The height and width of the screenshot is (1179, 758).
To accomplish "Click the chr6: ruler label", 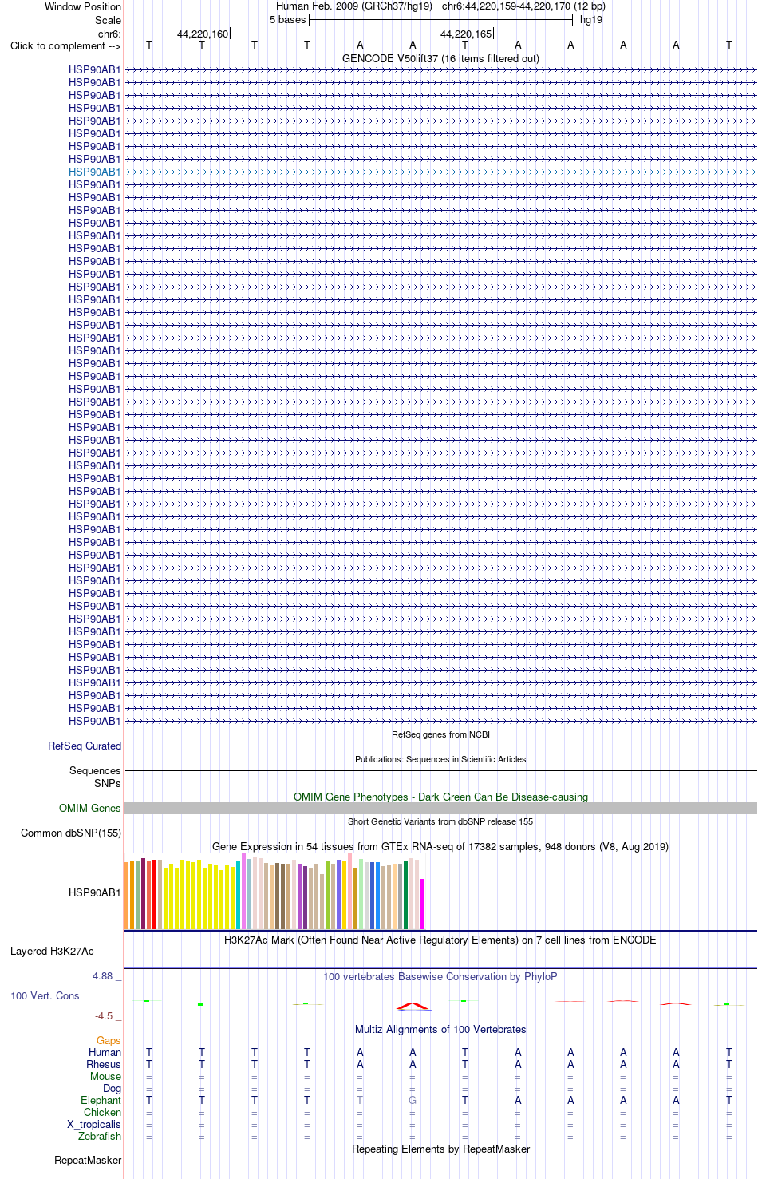I will pos(109,34).
